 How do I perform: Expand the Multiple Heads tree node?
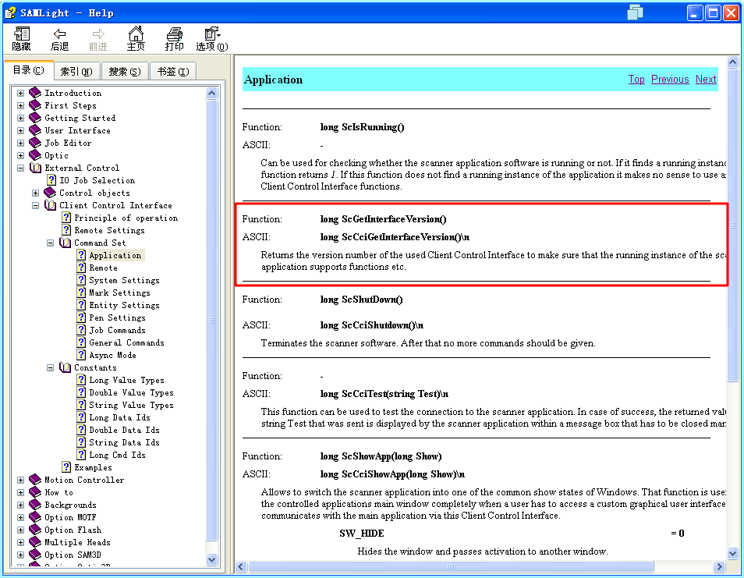point(20,542)
